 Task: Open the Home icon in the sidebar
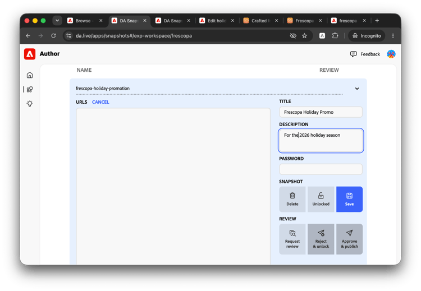(x=30, y=75)
